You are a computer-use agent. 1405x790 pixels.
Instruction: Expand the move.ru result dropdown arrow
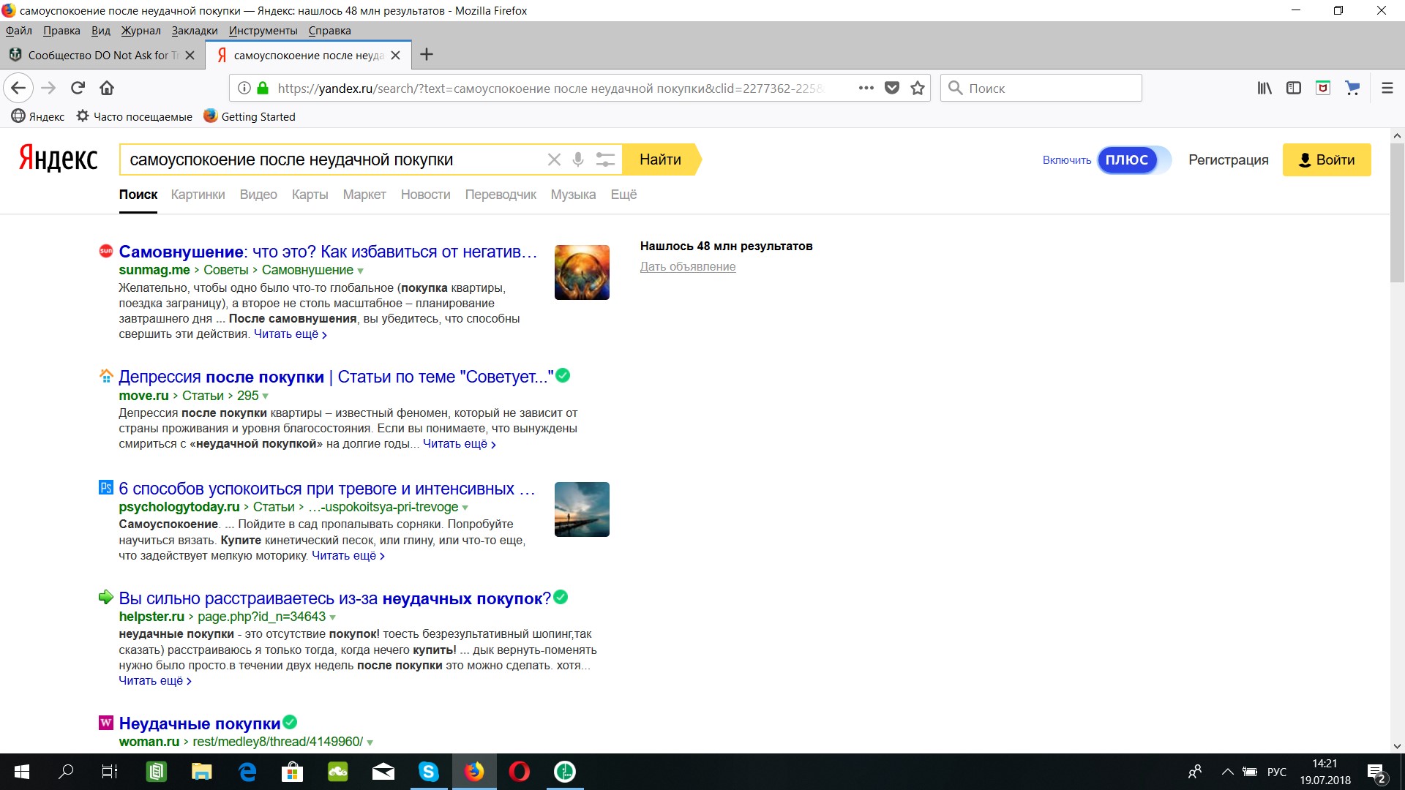pyautogui.click(x=265, y=396)
